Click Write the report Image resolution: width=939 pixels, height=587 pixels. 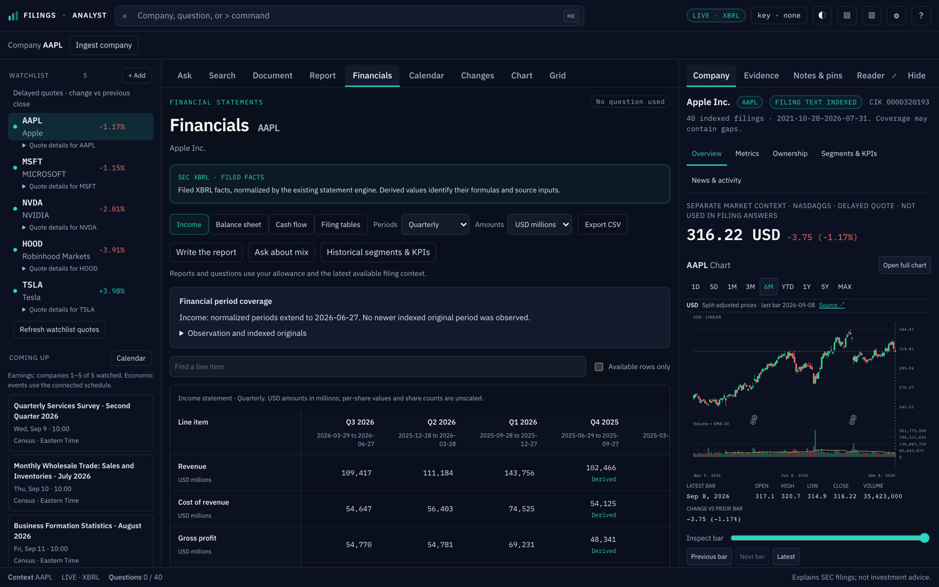tap(206, 252)
